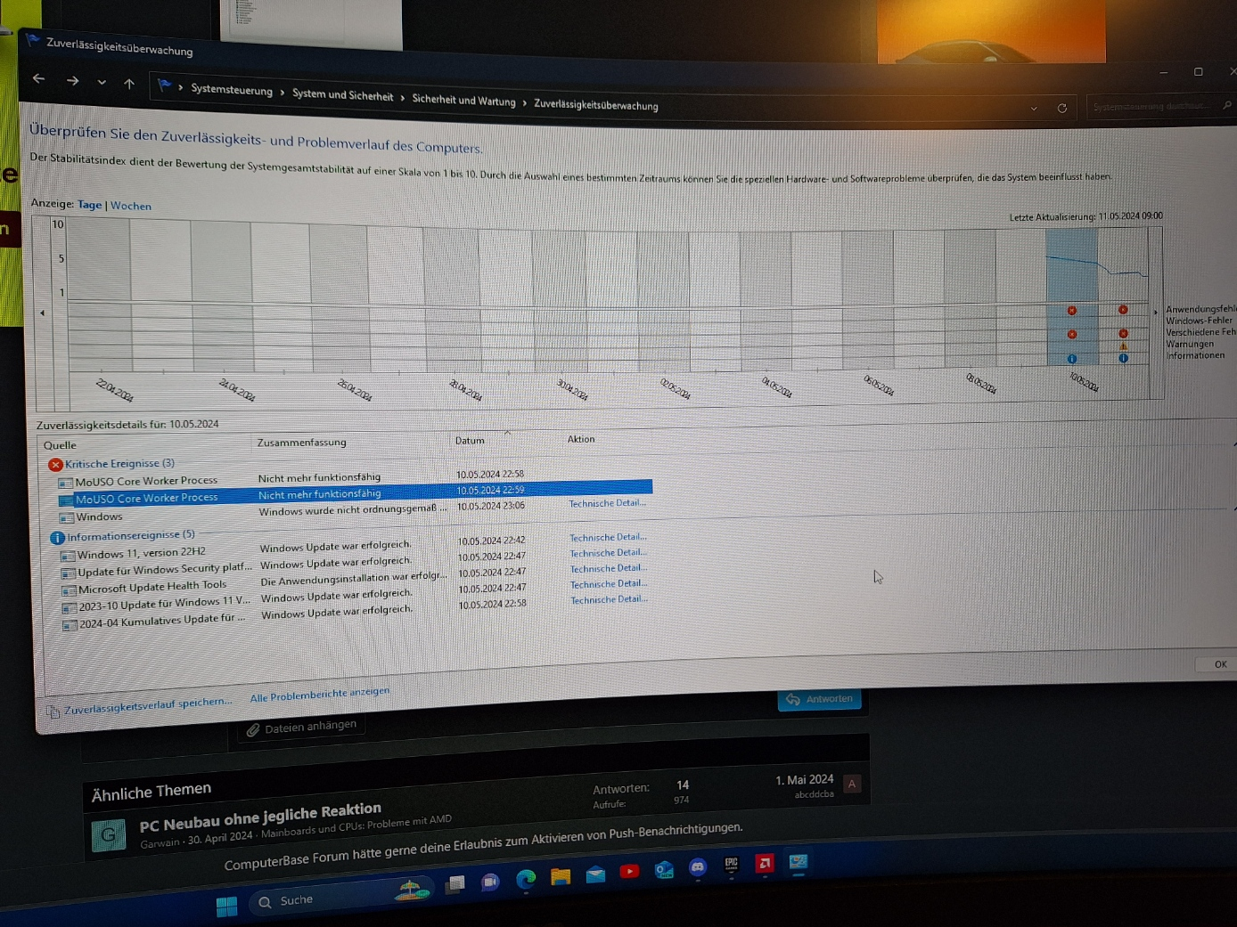This screenshot has width=1237, height=927.
Task: Click the Up arrow to go one level up
Action: [129, 84]
